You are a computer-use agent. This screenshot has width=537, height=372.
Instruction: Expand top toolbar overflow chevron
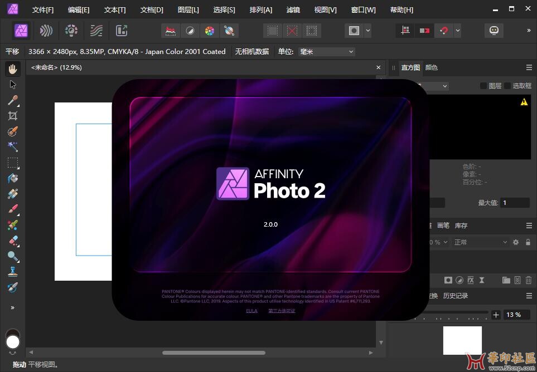529,31
